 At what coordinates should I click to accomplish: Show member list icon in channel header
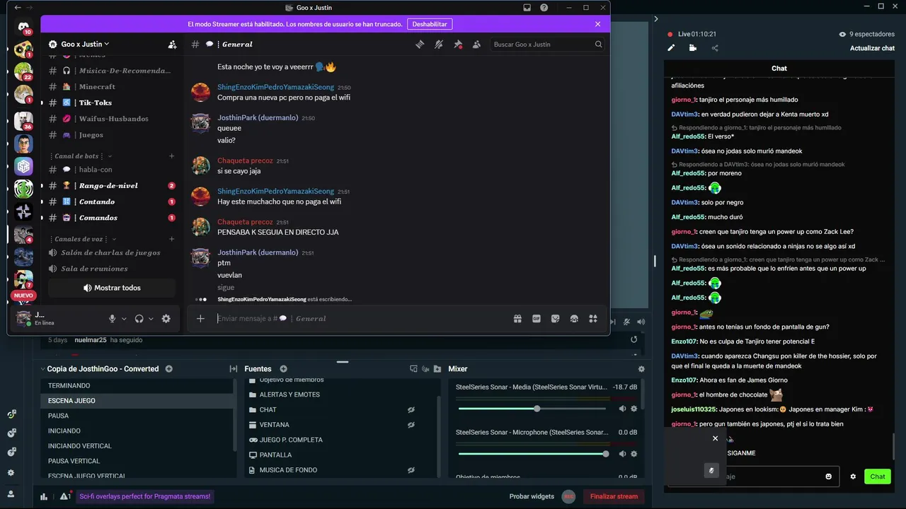(x=476, y=45)
